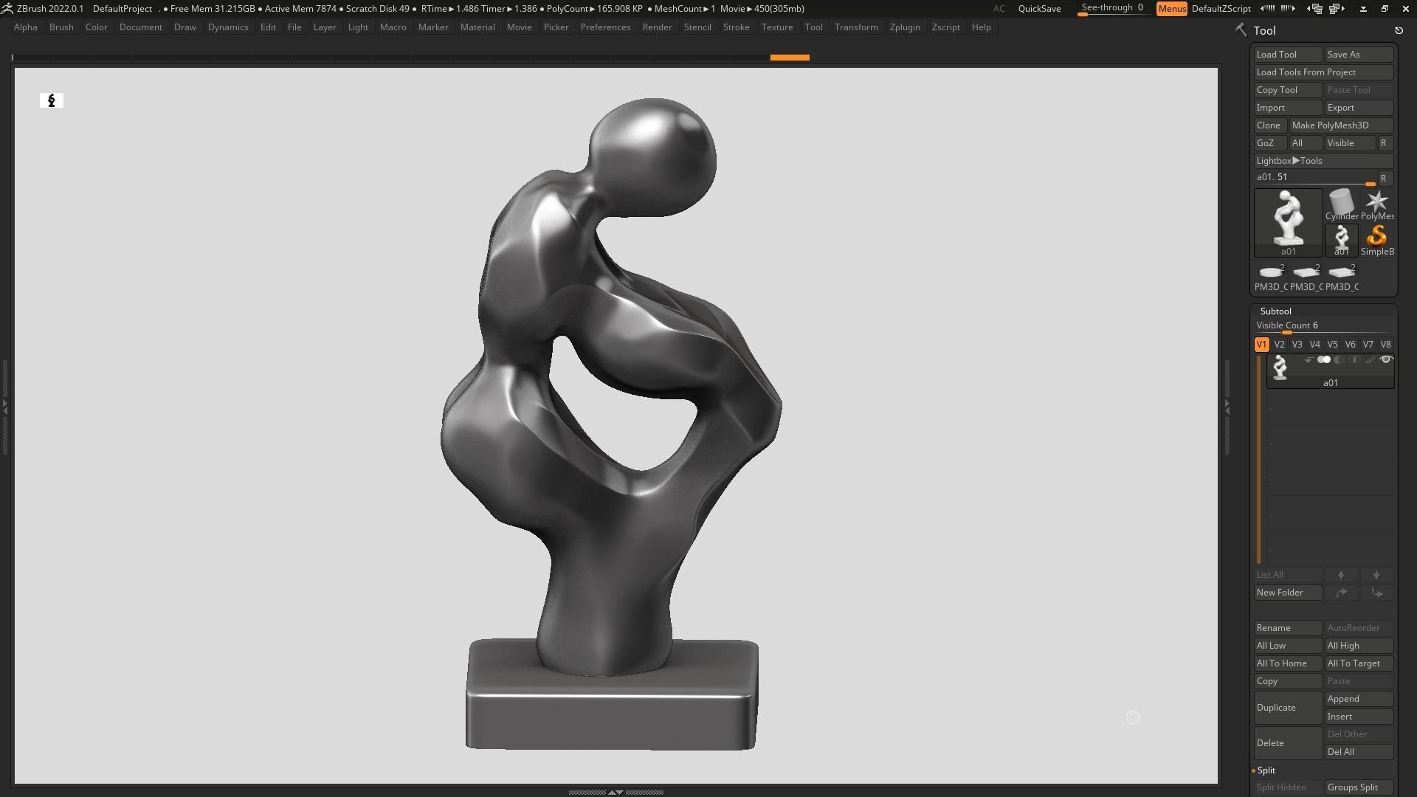Expand the bottom tray divider arrows
This screenshot has width=1417, height=797.
pos(616,792)
